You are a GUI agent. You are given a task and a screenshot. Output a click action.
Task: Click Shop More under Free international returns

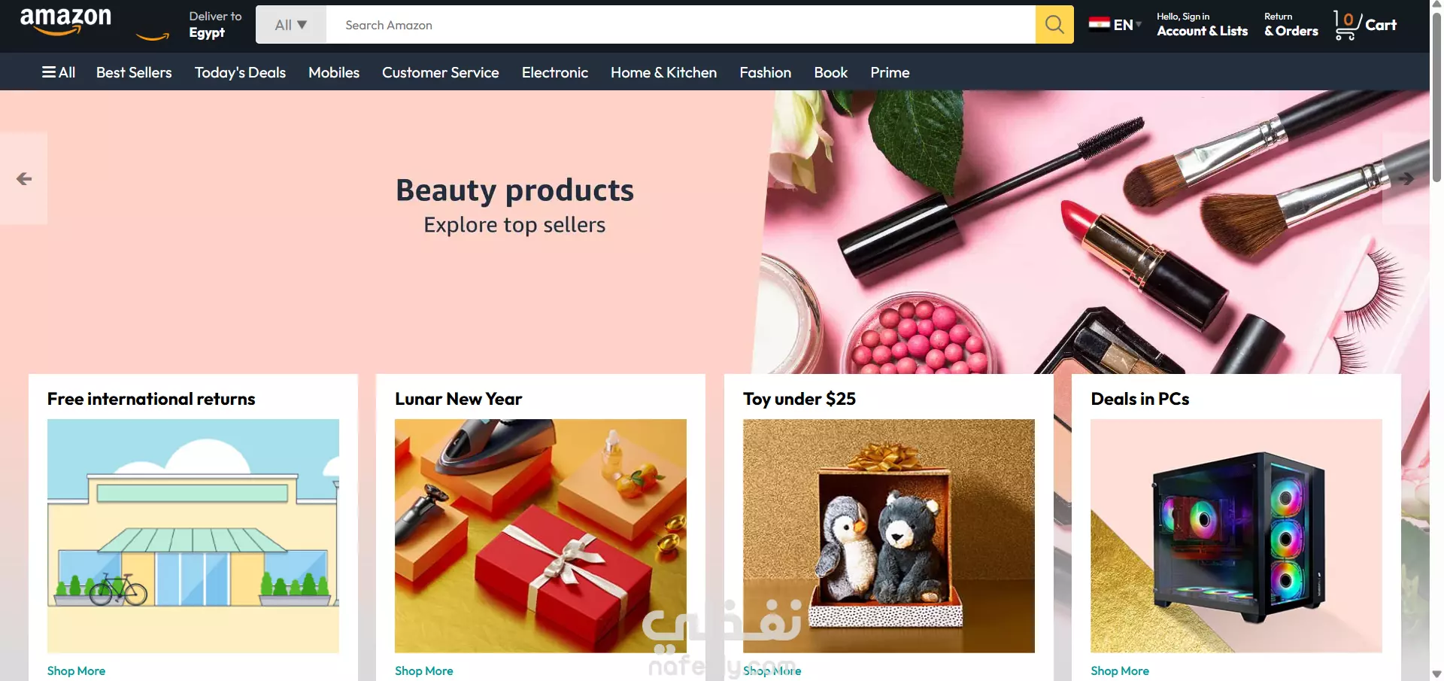pyautogui.click(x=76, y=670)
